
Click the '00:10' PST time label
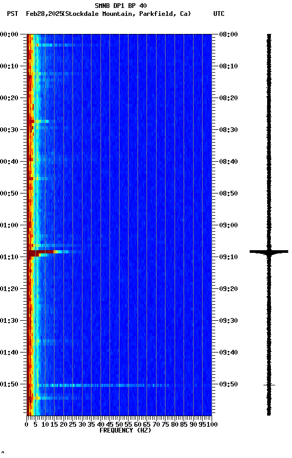[x=9, y=66]
